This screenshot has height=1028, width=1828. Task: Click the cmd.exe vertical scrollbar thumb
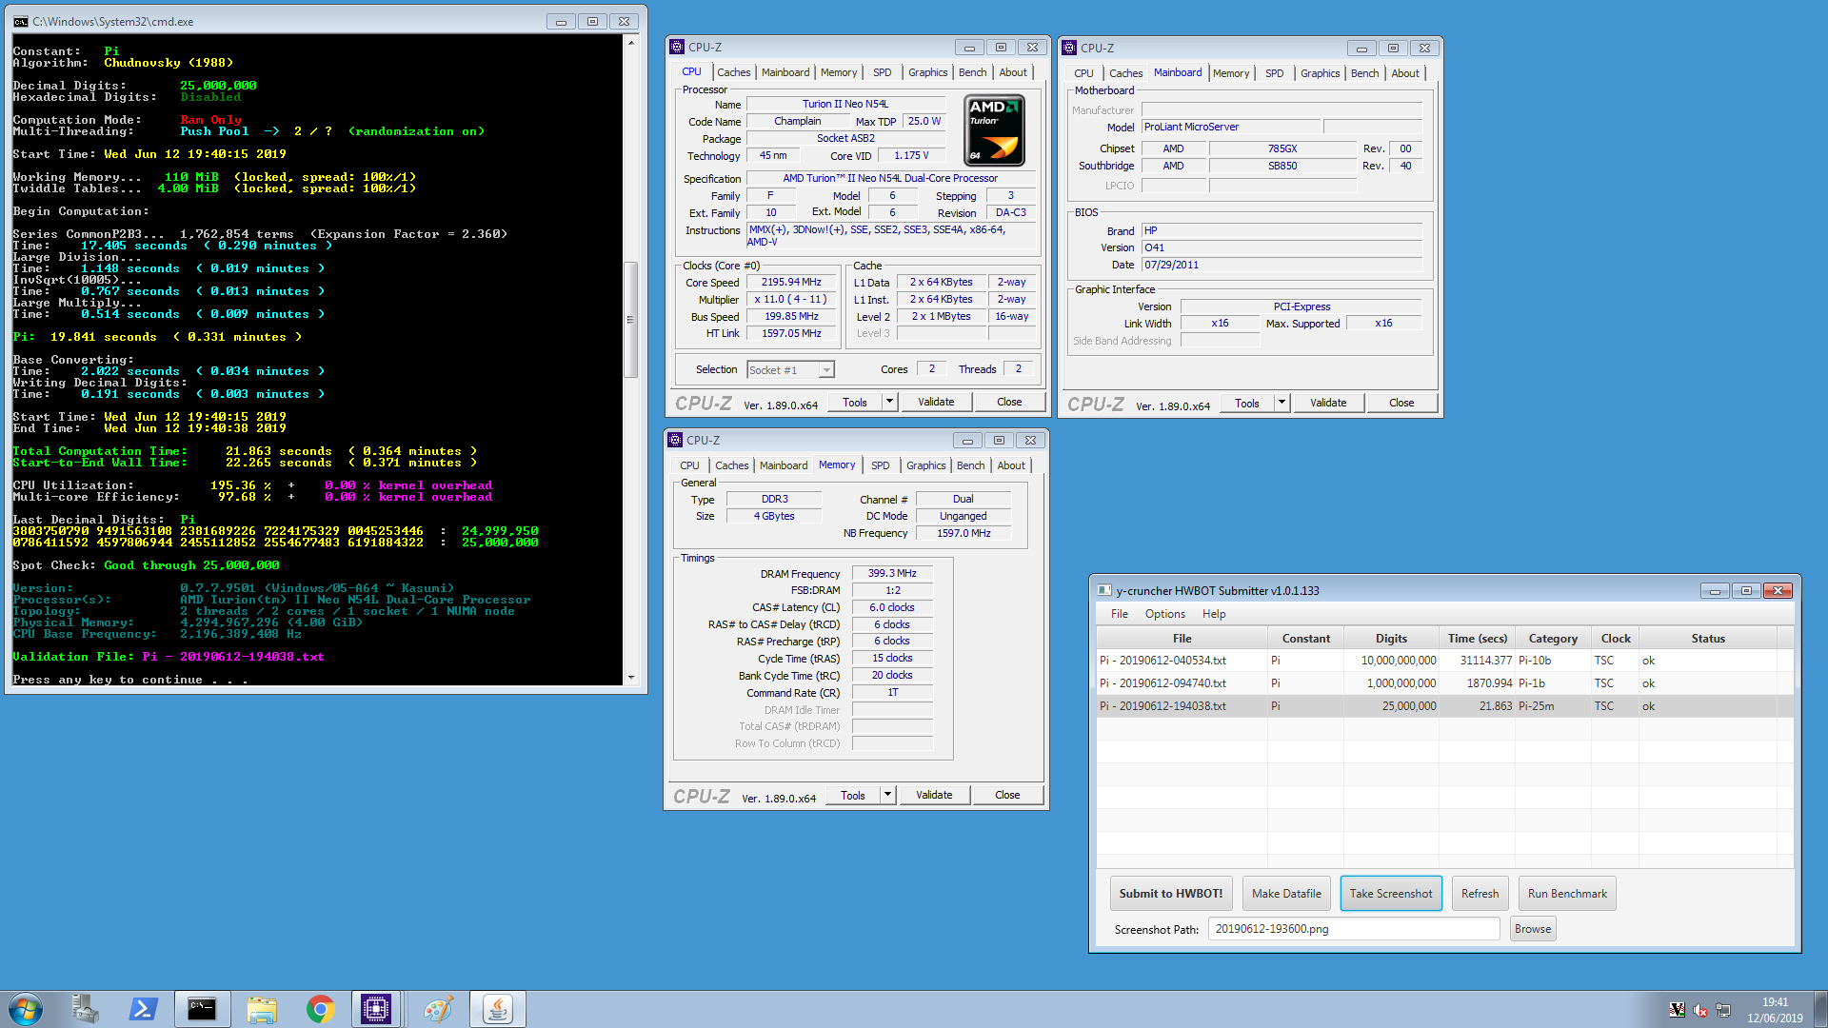pos(630,319)
